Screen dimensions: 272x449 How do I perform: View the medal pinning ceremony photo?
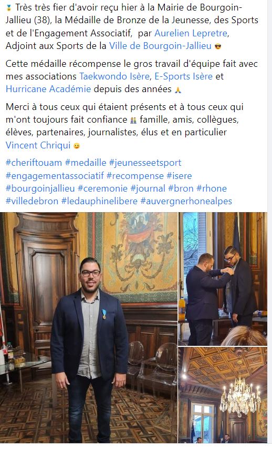[223, 279]
